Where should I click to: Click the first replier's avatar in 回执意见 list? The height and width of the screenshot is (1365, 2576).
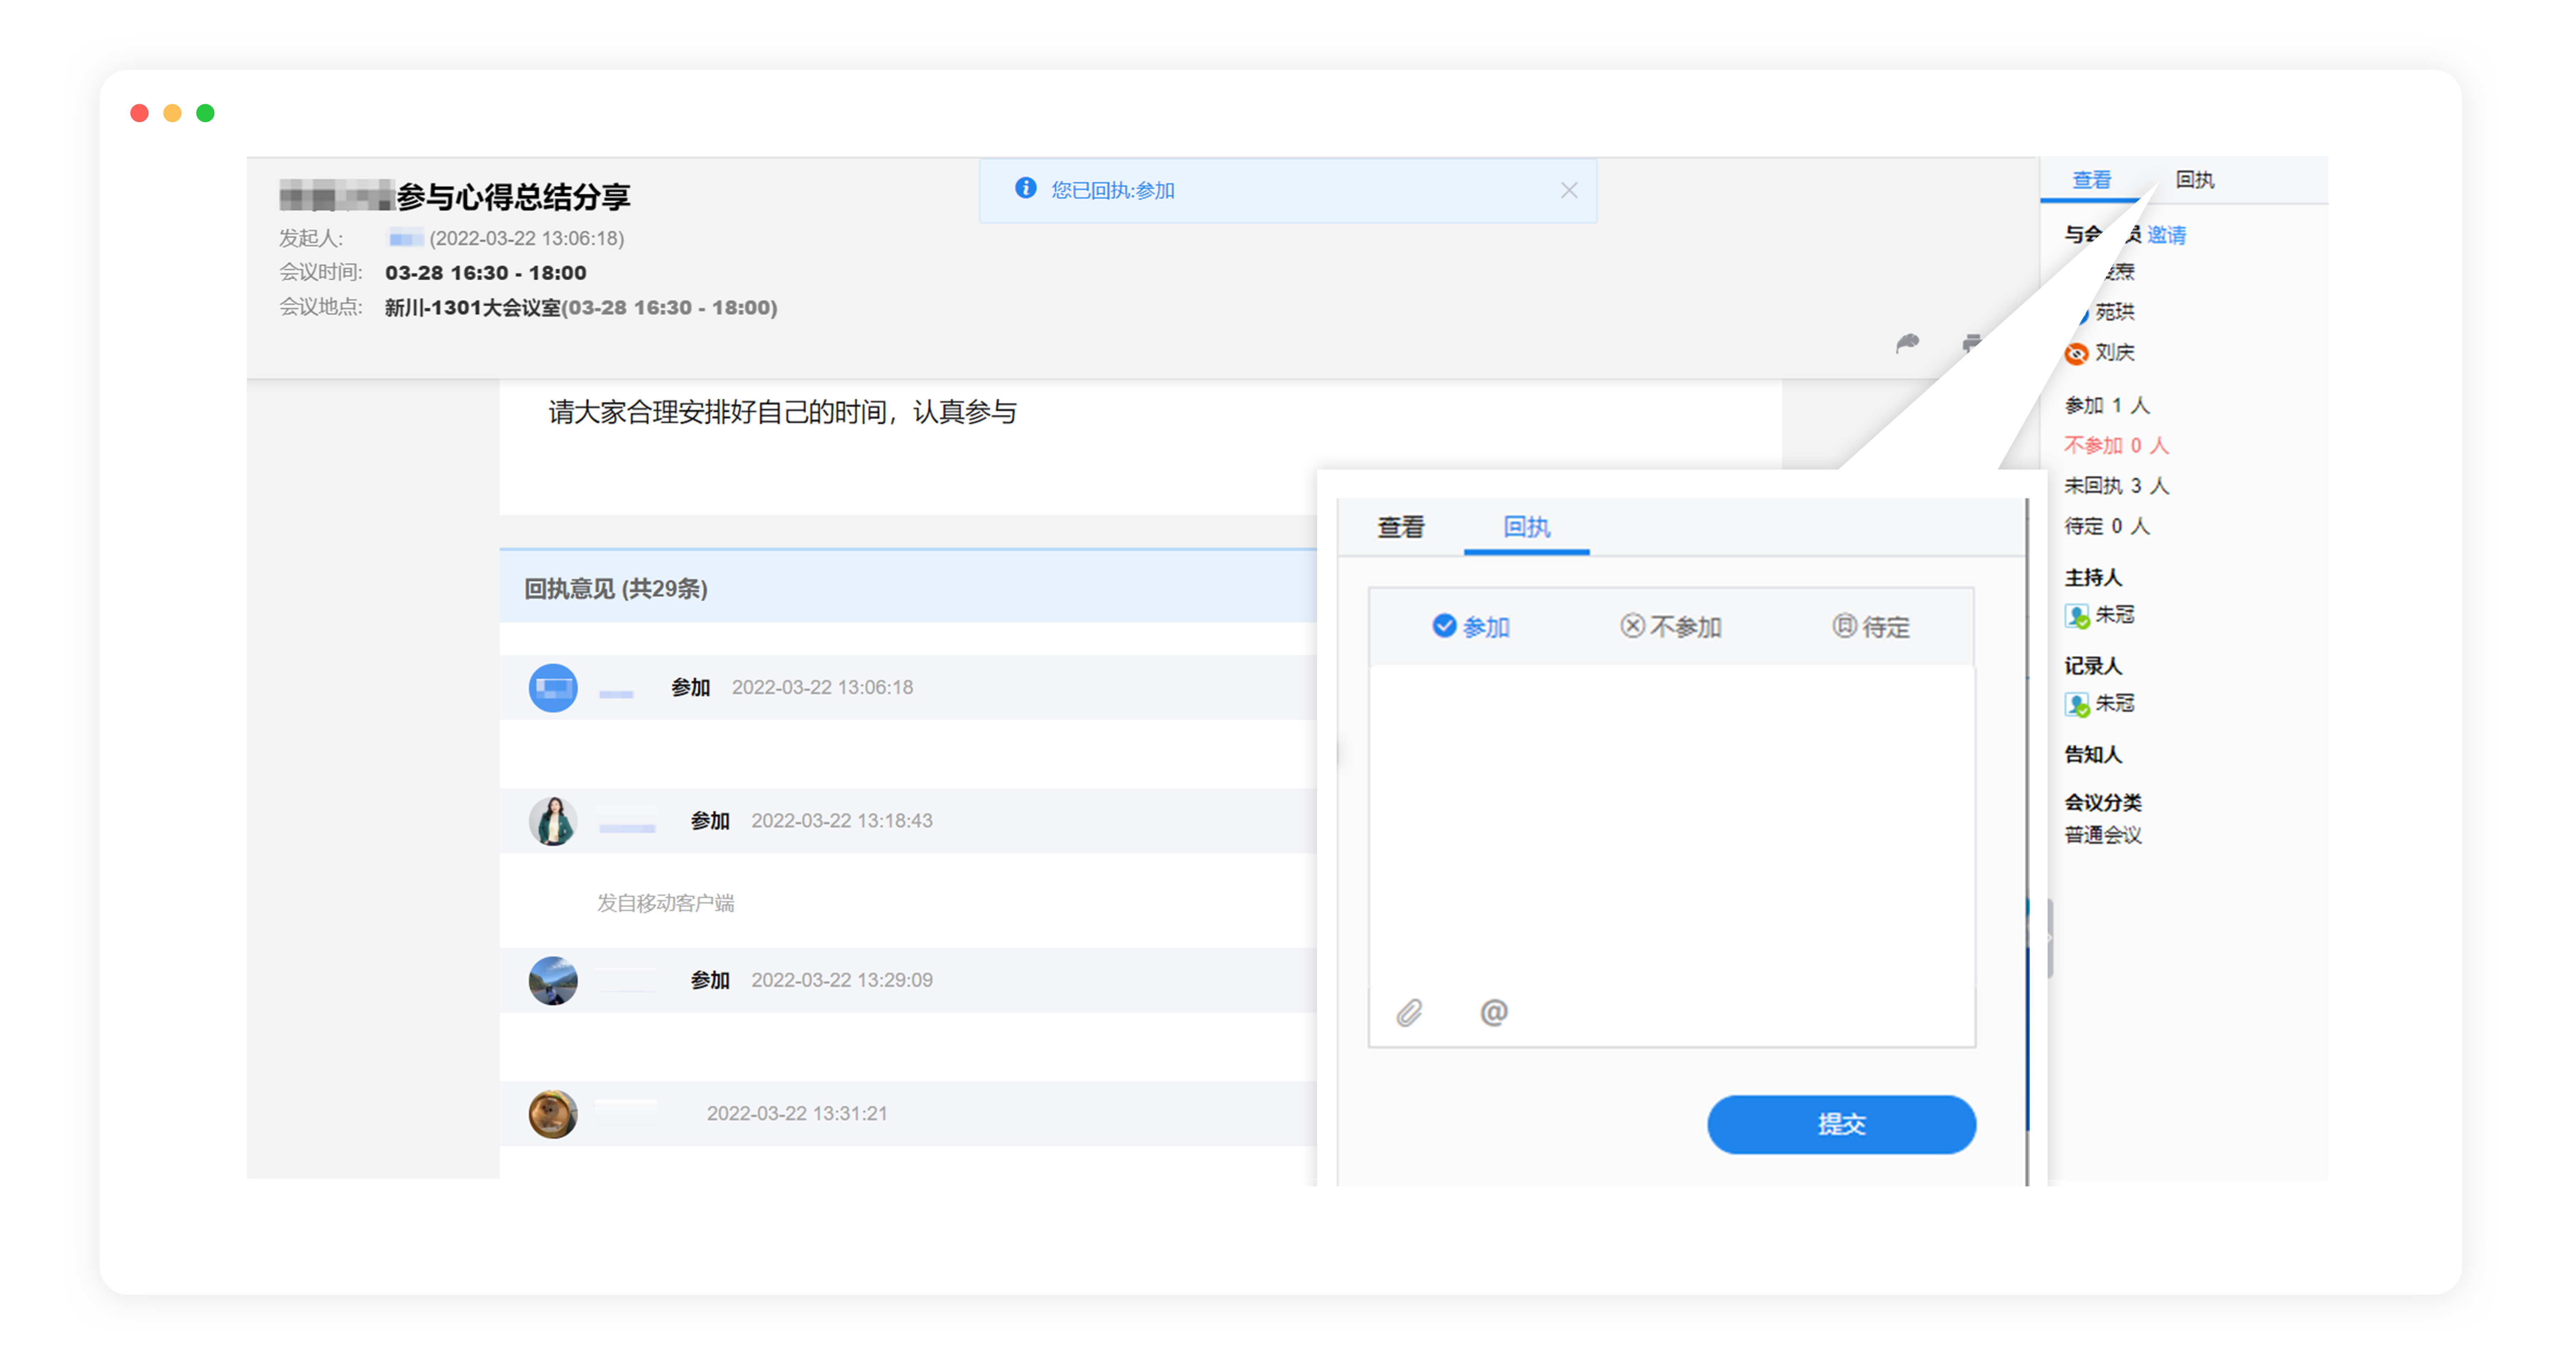click(x=553, y=687)
